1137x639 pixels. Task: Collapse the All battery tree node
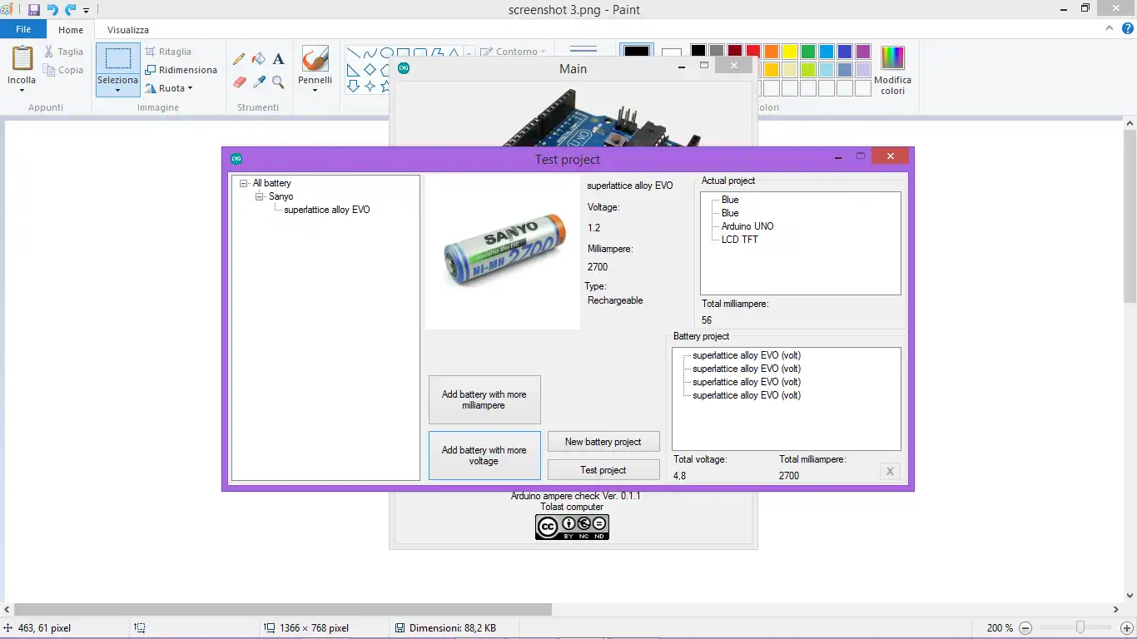click(x=244, y=183)
